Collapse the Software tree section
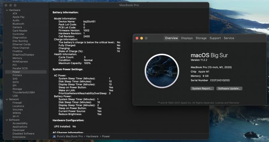The width and height of the screenshot is (269, 142). [x=6, y=120]
